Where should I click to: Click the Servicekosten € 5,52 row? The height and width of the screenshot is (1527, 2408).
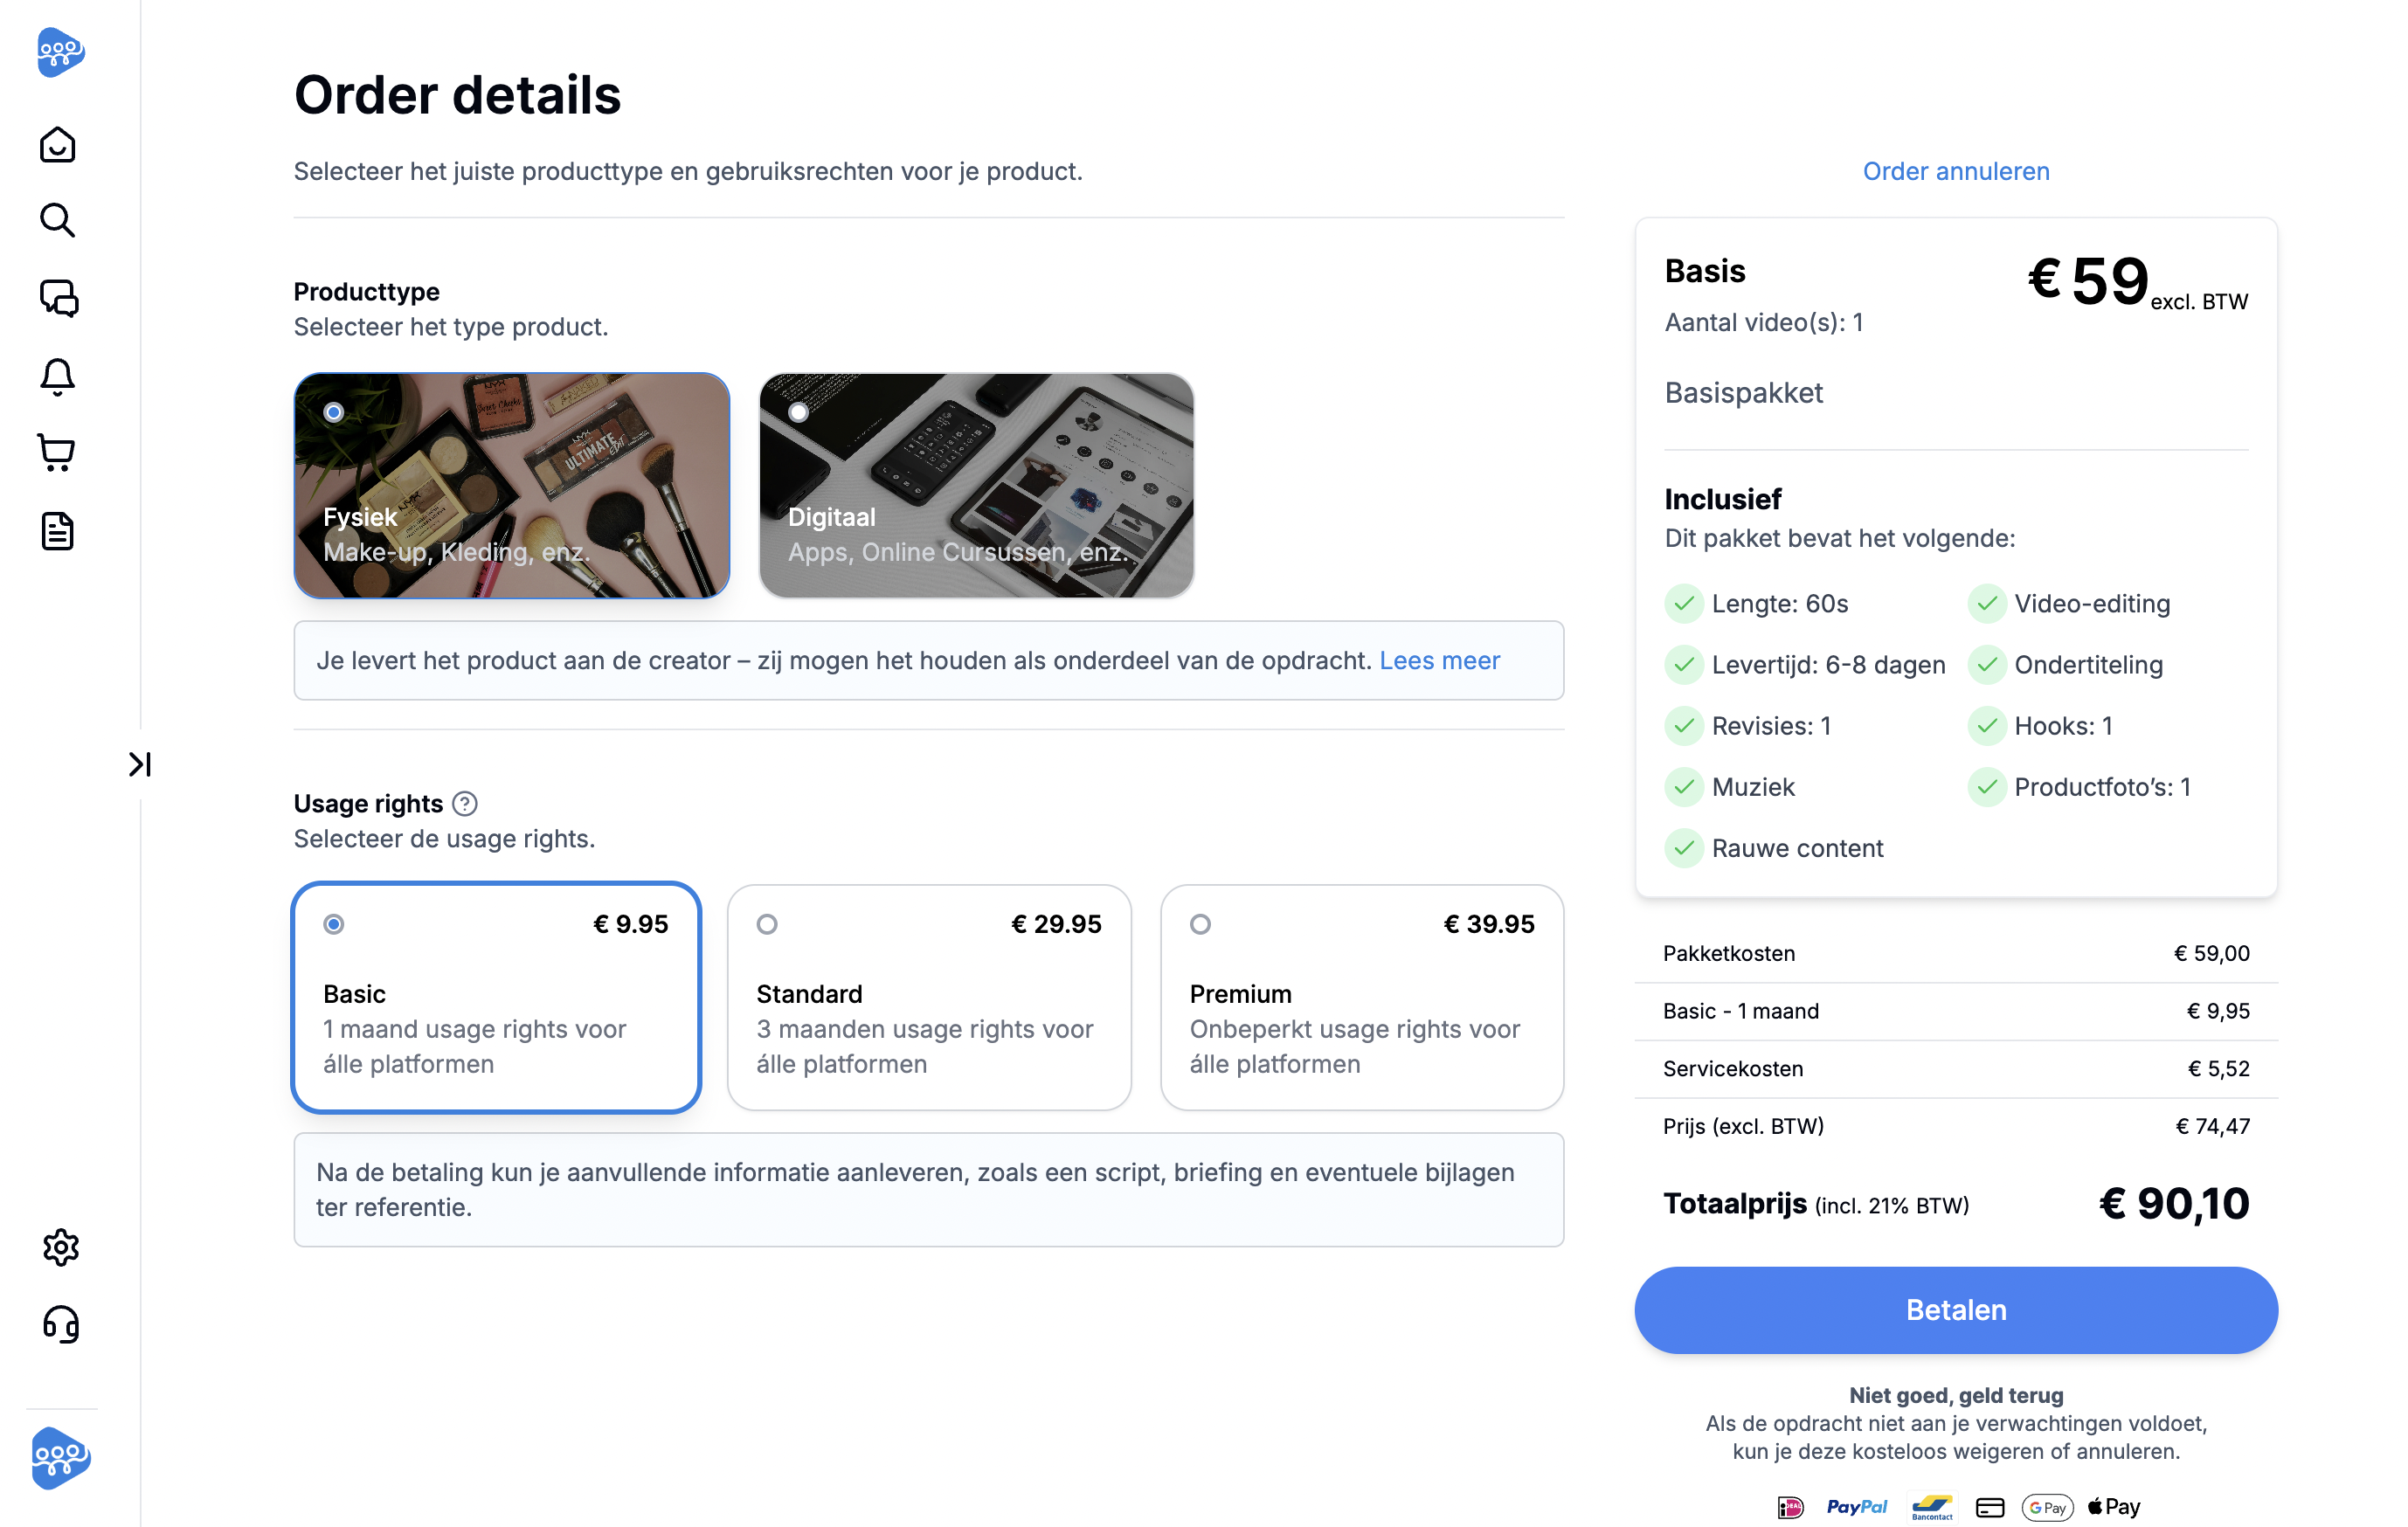pos(1956,1068)
